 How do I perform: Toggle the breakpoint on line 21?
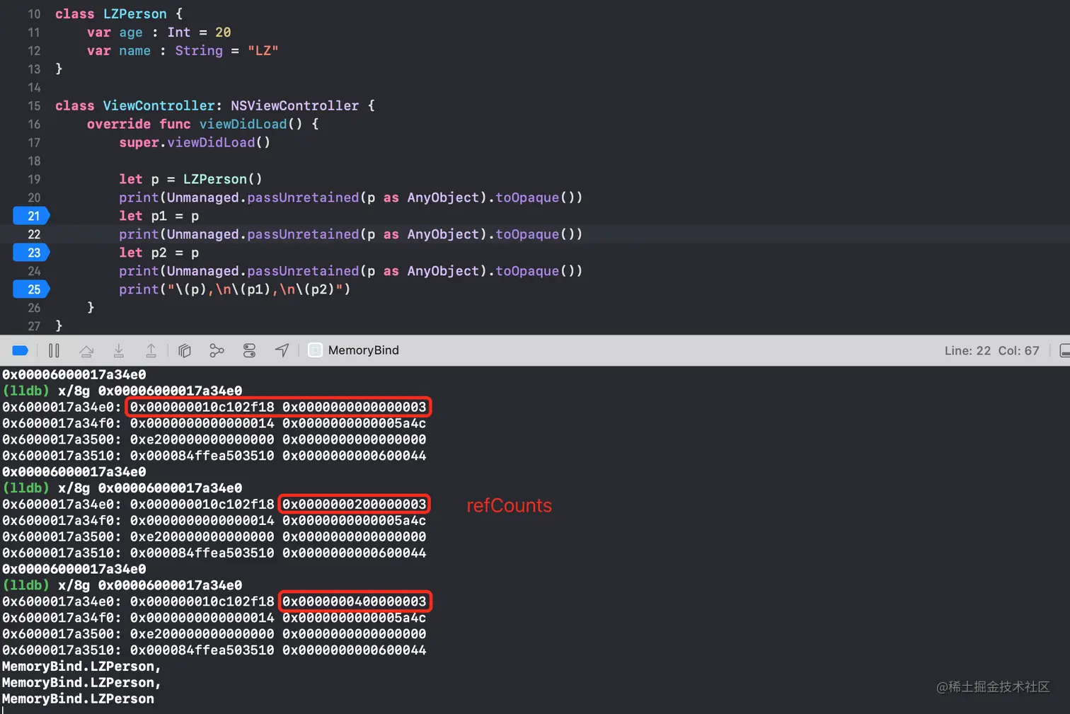[33, 216]
